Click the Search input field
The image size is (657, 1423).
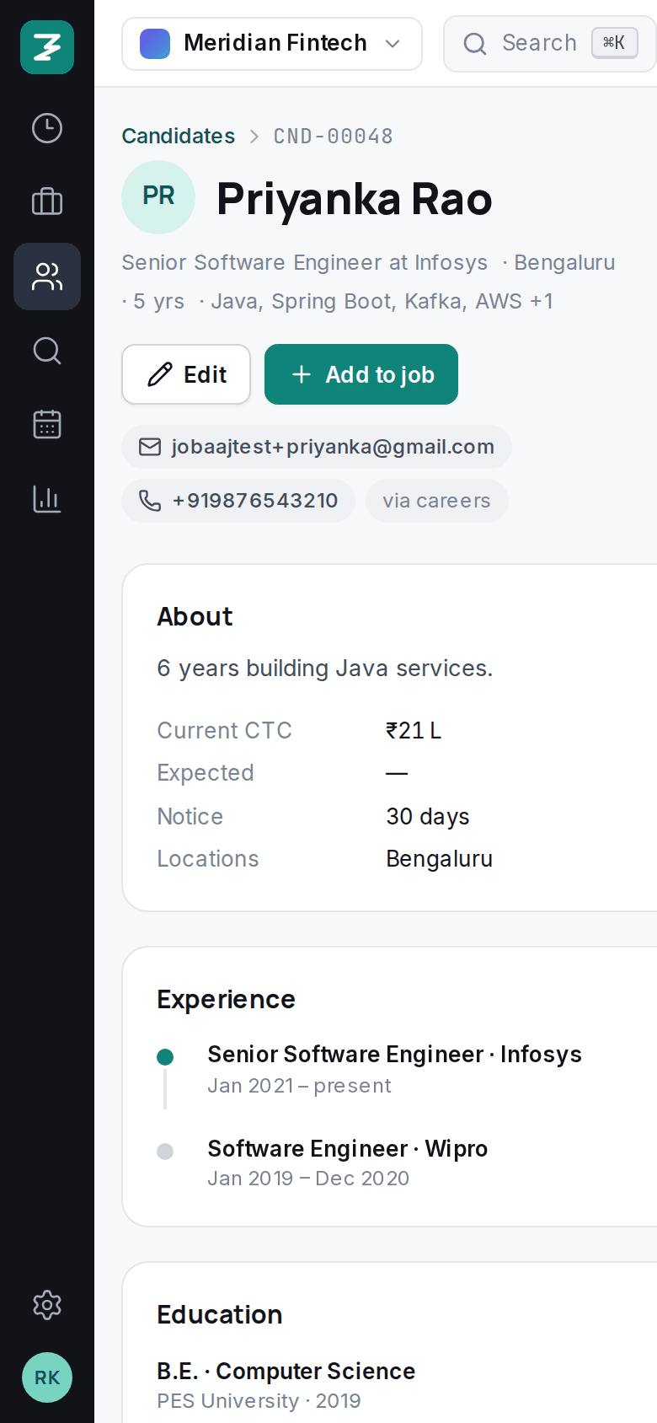550,44
